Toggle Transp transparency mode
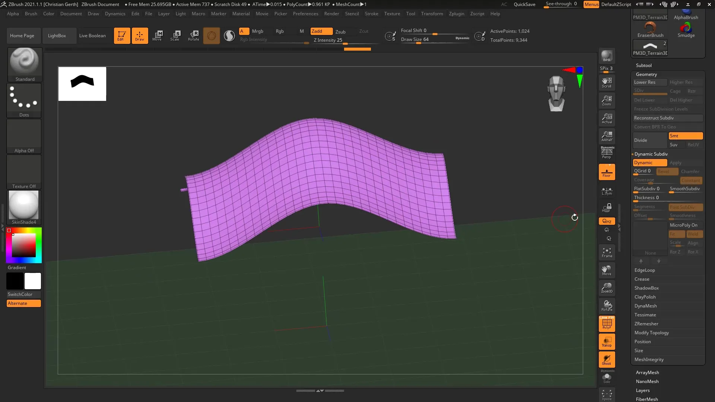This screenshot has height=402, width=715. pyautogui.click(x=607, y=341)
